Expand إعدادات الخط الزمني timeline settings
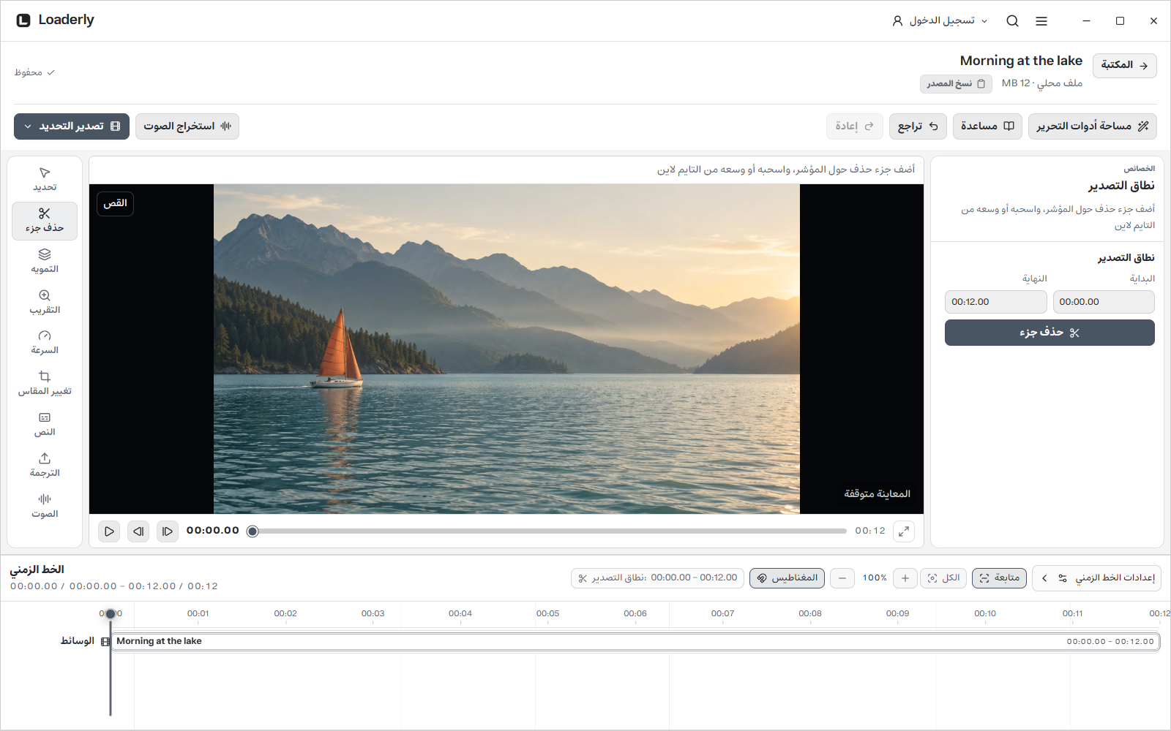Image resolution: width=1171 pixels, height=731 pixels. (x=1097, y=578)
